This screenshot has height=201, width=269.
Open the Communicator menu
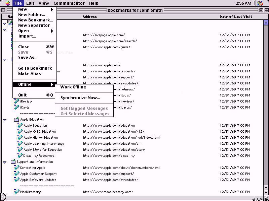69,3
